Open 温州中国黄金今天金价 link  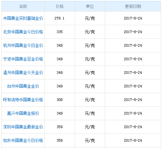[x=23, y=73]
